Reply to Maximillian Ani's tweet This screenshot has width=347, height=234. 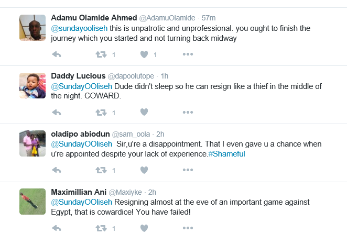pos(58,228)
